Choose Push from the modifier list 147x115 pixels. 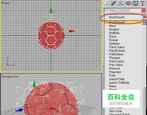pos(112,75)
